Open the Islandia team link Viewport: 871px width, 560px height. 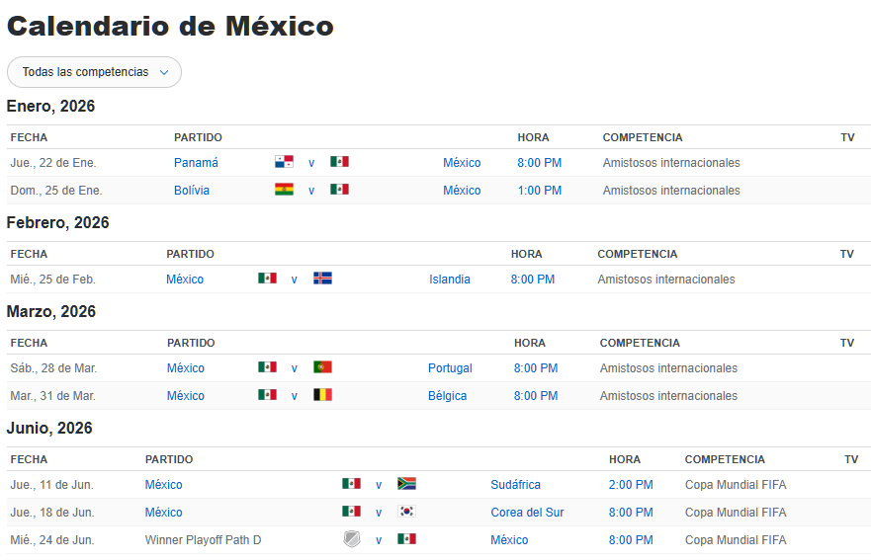[450, 280]
